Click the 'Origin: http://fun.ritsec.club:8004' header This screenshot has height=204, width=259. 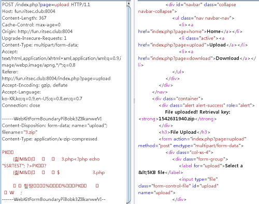point(37,32)
